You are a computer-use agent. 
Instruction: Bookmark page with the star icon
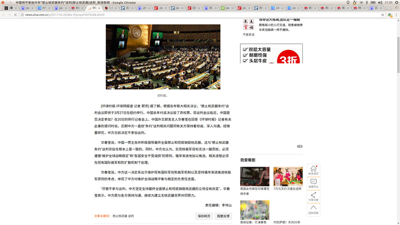pyautogui.click(x=383, y=15)
